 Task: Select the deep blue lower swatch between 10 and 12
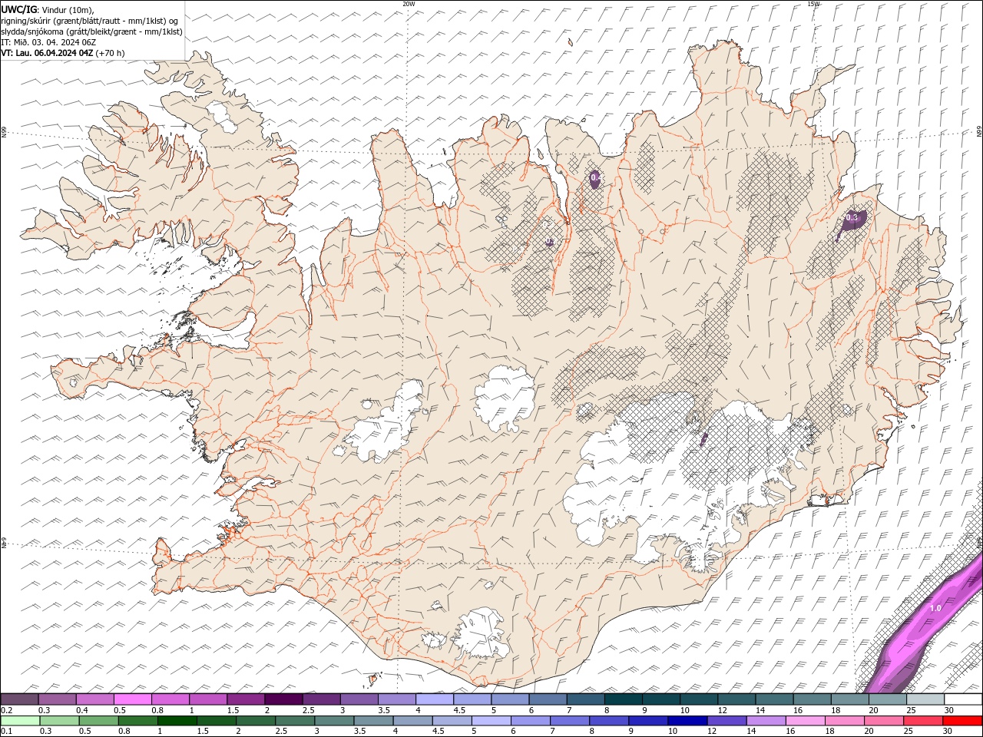(687, 720)
